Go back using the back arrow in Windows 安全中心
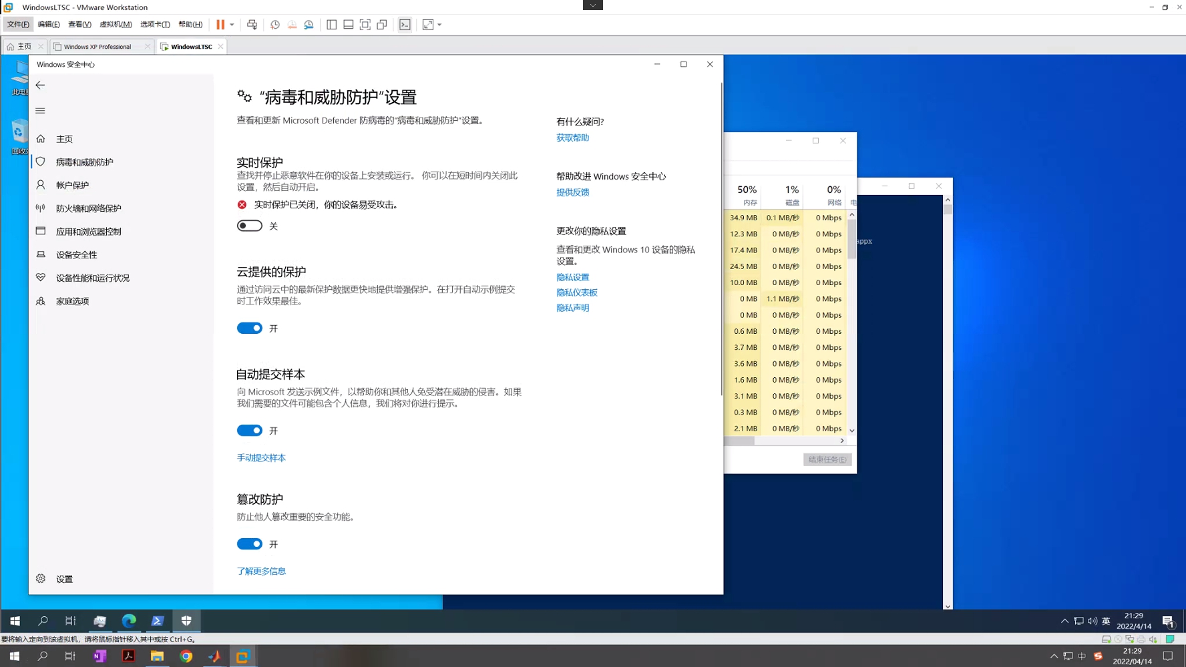 click(40, 85)
